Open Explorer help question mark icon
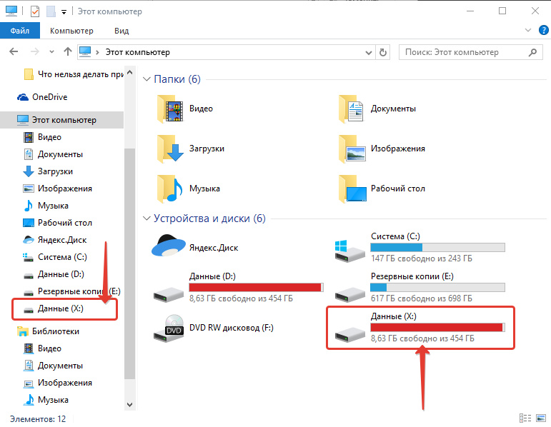The image size is (551, 427). 543,30
